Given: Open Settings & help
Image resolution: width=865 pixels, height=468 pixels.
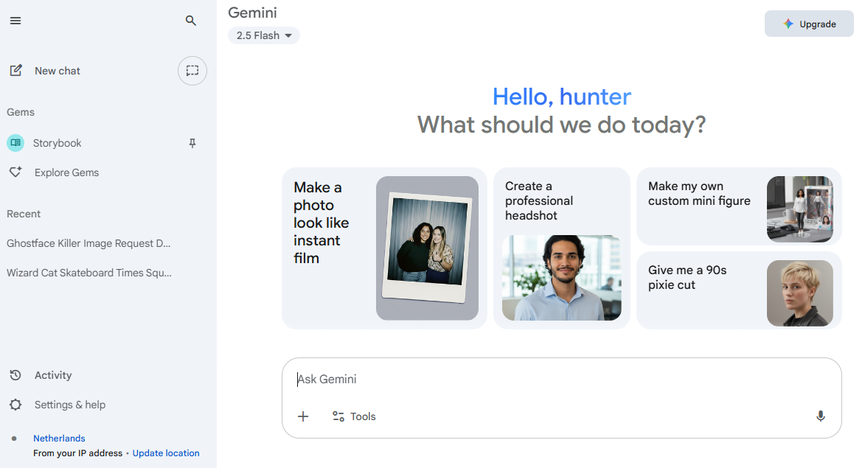Looking at the screenshot, I should coord(70,405).
